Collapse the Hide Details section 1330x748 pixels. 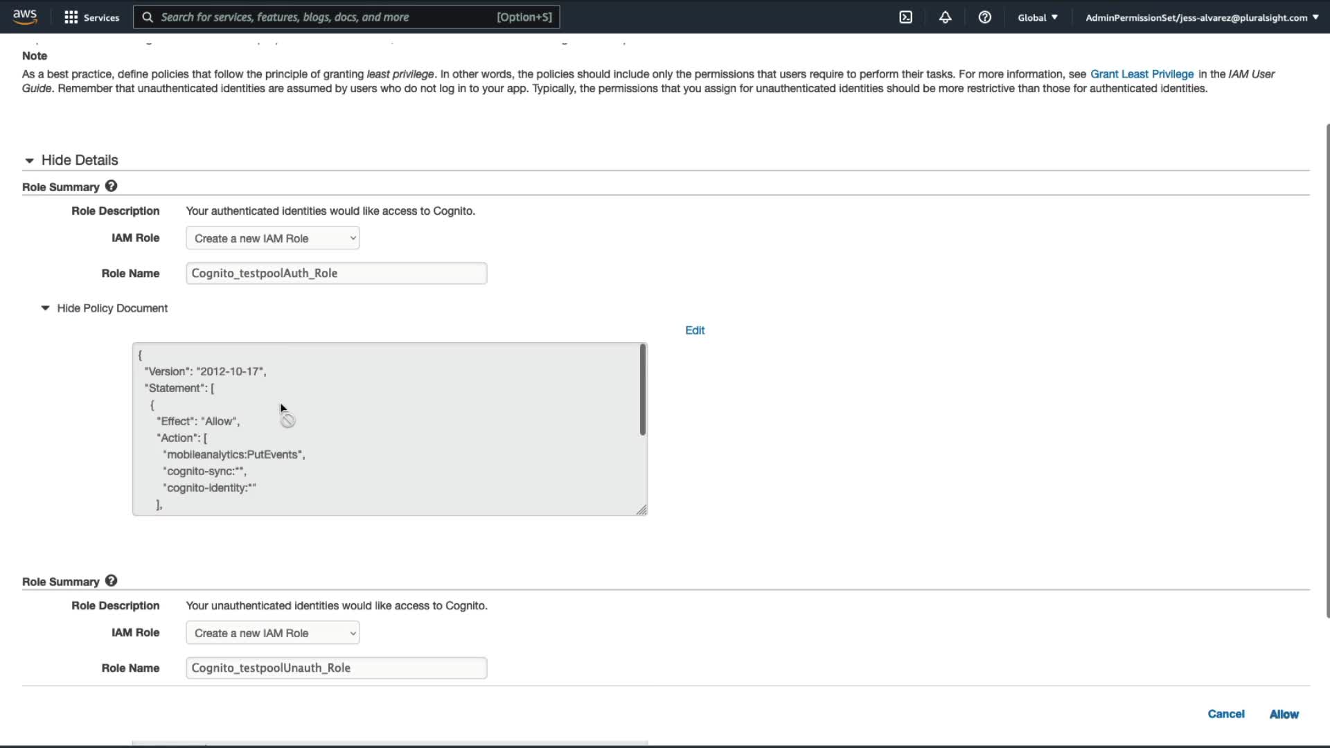click(x=29, y=161)
